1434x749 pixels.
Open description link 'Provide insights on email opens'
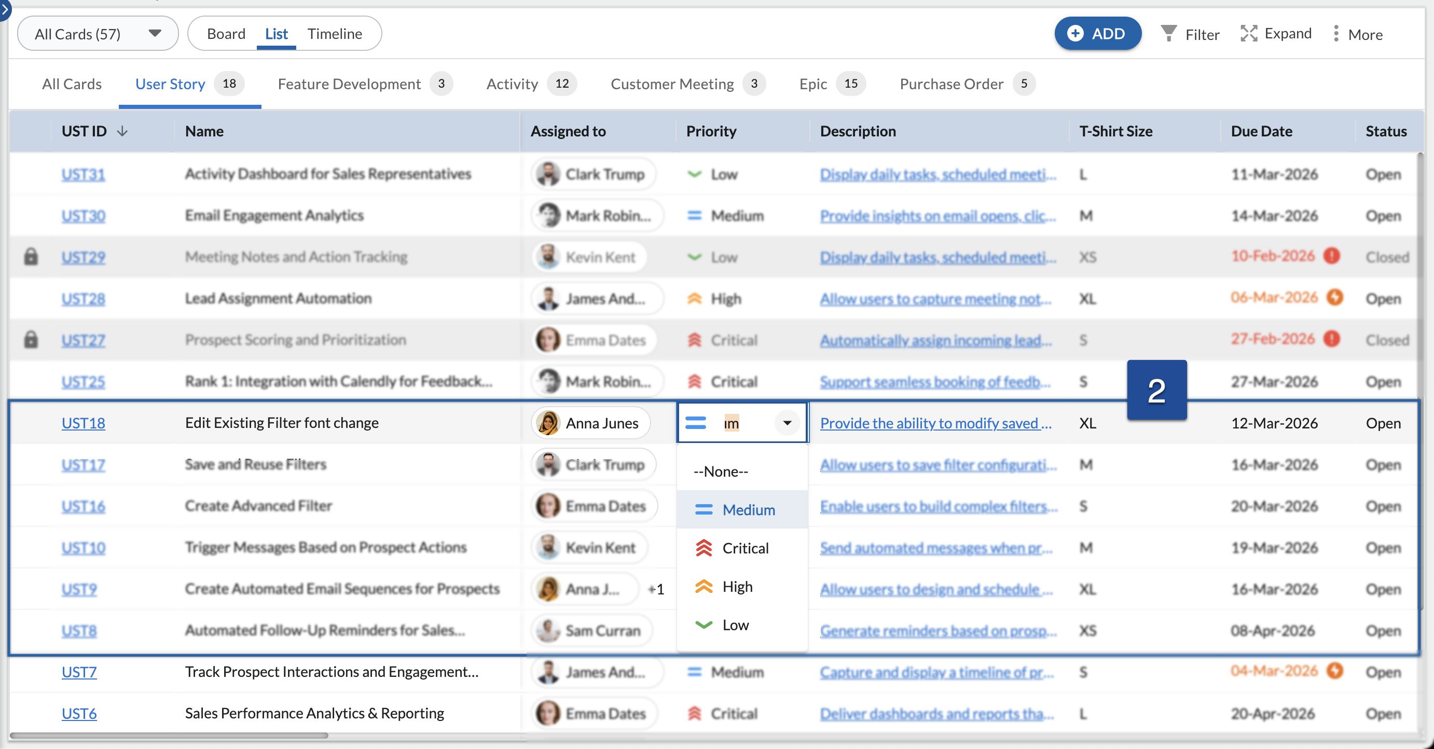[937, 215]
